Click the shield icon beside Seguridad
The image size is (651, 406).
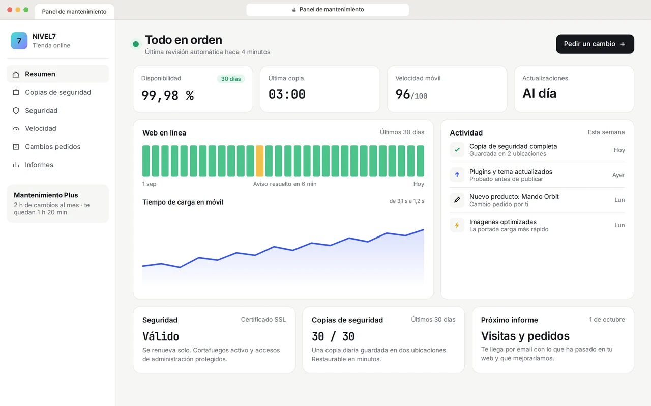[16, 111]
